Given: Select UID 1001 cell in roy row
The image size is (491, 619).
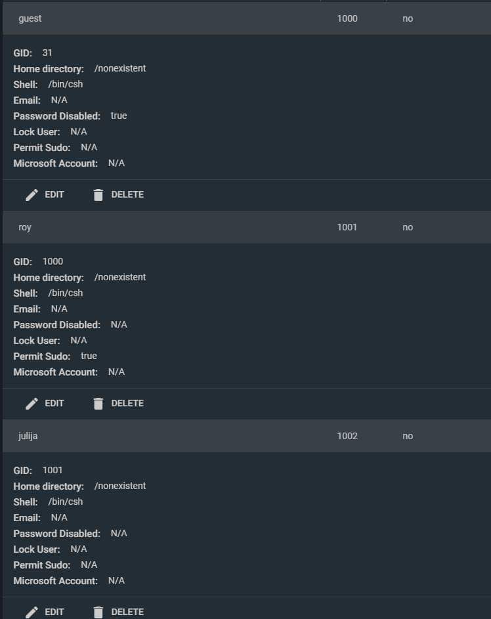Looking at the screenshot, I should coord(347,227).
